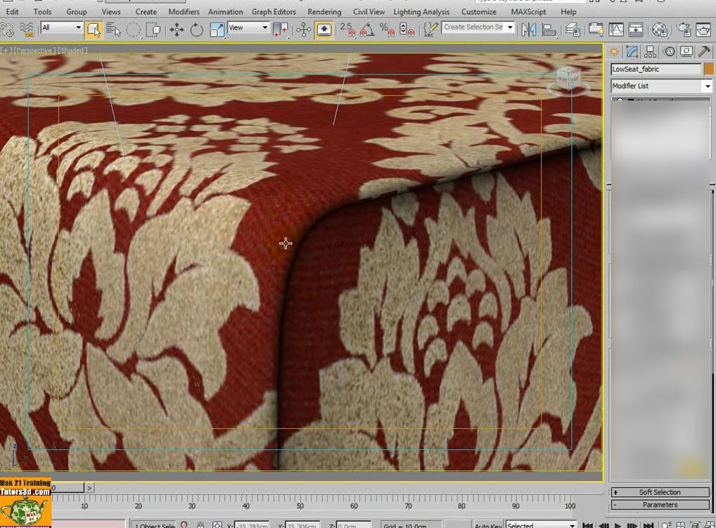
Task: Open the View reference coordinate dropdown
Action: (248, 28)
